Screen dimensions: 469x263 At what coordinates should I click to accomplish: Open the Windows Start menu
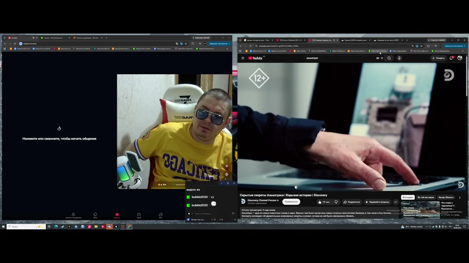pyautogui.click(x=3, y=226)
